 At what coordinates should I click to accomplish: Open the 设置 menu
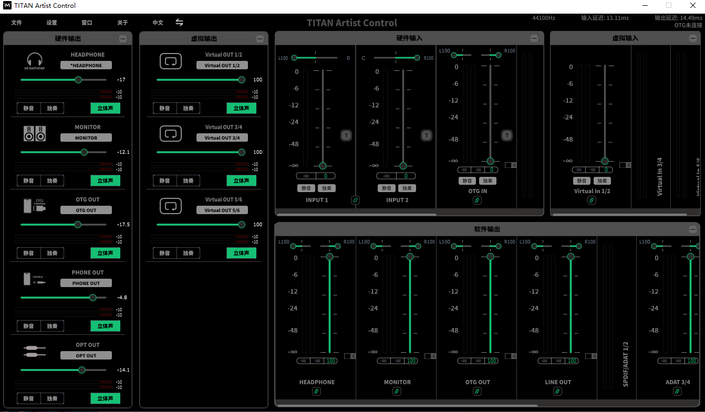(51, 23)
